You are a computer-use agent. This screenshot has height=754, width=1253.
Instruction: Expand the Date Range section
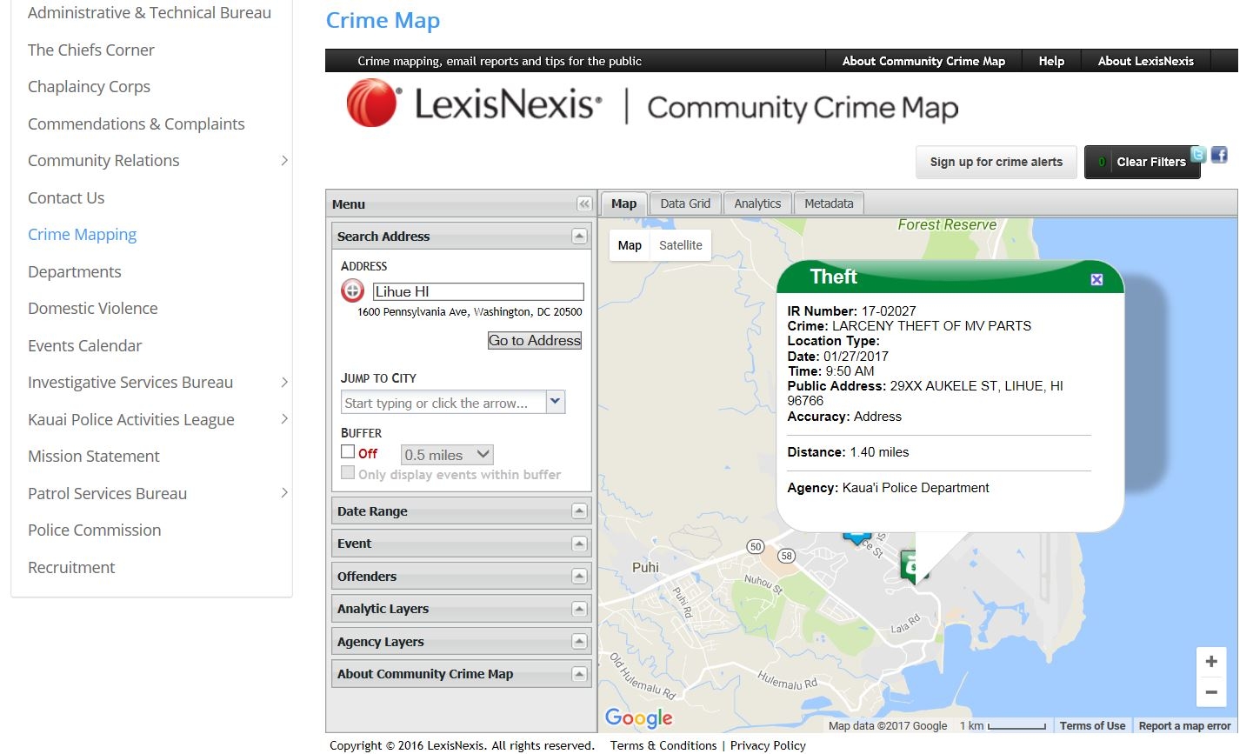coord(577,510)
